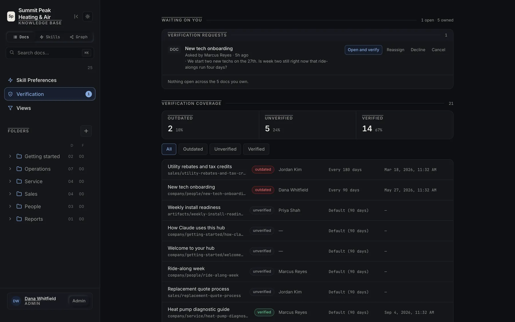Click Priya Shah owner name
The width and height of the screenshot is (515, 322).
tap(289, 210)
